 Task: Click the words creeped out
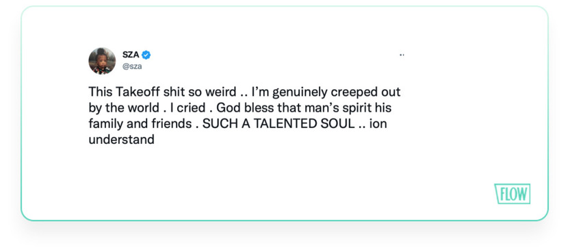366,92
